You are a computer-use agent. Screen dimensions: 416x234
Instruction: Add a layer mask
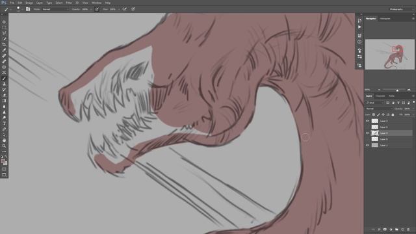coord(385,229)
